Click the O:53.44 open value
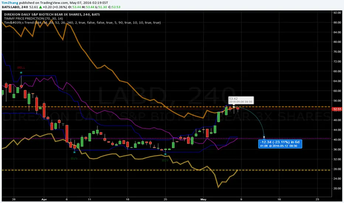The image size is (344, 203). (75, 7)
